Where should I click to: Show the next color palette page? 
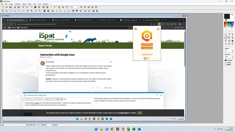coord(232,29)
